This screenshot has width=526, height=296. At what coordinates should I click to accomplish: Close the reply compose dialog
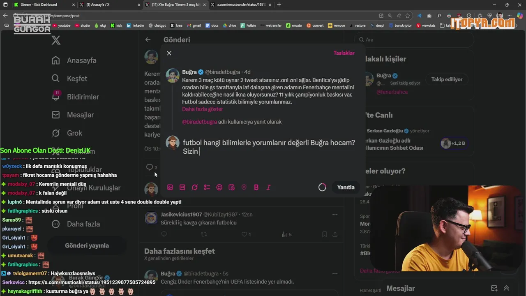[169, 53]
